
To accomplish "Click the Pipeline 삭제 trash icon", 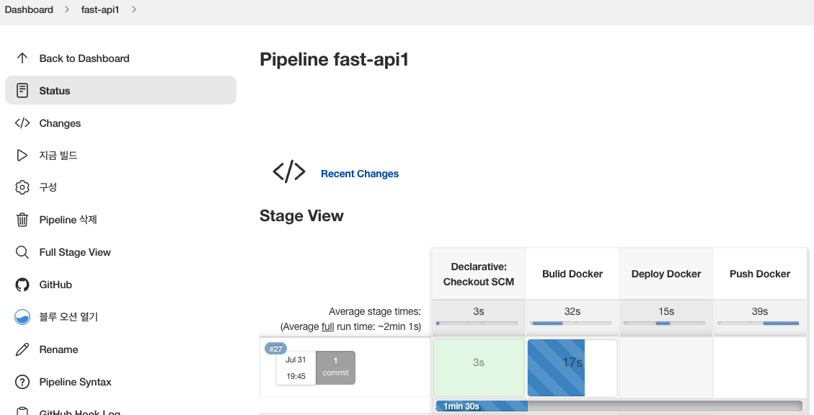I will coord(22,220).
